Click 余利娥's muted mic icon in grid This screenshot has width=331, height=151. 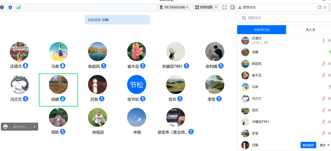[x=221, y=66]
